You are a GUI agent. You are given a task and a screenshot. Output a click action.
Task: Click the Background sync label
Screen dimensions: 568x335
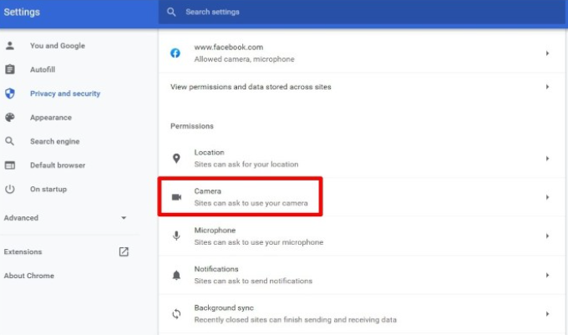click(224, 307)
